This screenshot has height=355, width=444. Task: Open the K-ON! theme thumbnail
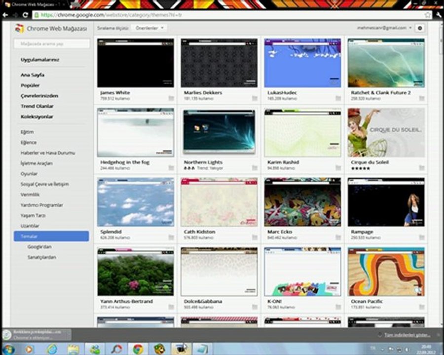pos(303,272)
